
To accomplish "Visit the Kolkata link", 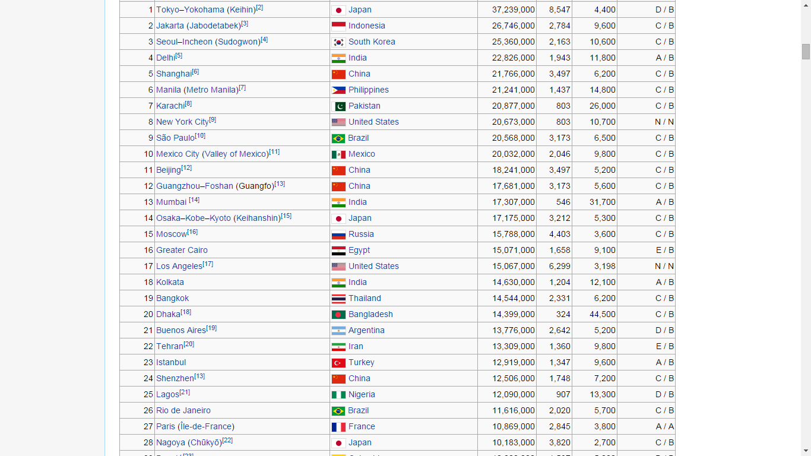I will pos(170,283).
